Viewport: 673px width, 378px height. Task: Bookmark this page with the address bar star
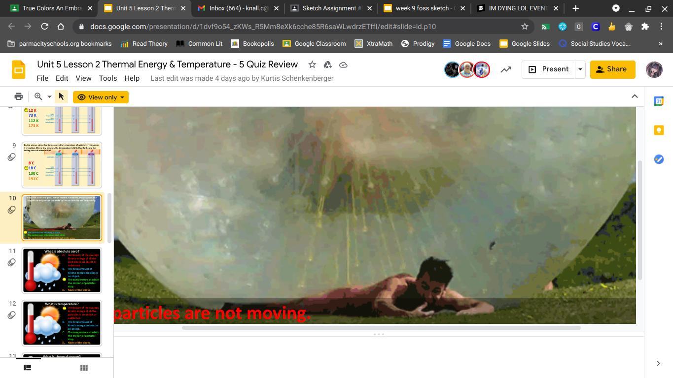(525, 27)
